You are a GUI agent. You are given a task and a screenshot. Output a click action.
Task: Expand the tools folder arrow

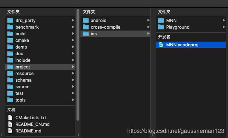(73, 100)
